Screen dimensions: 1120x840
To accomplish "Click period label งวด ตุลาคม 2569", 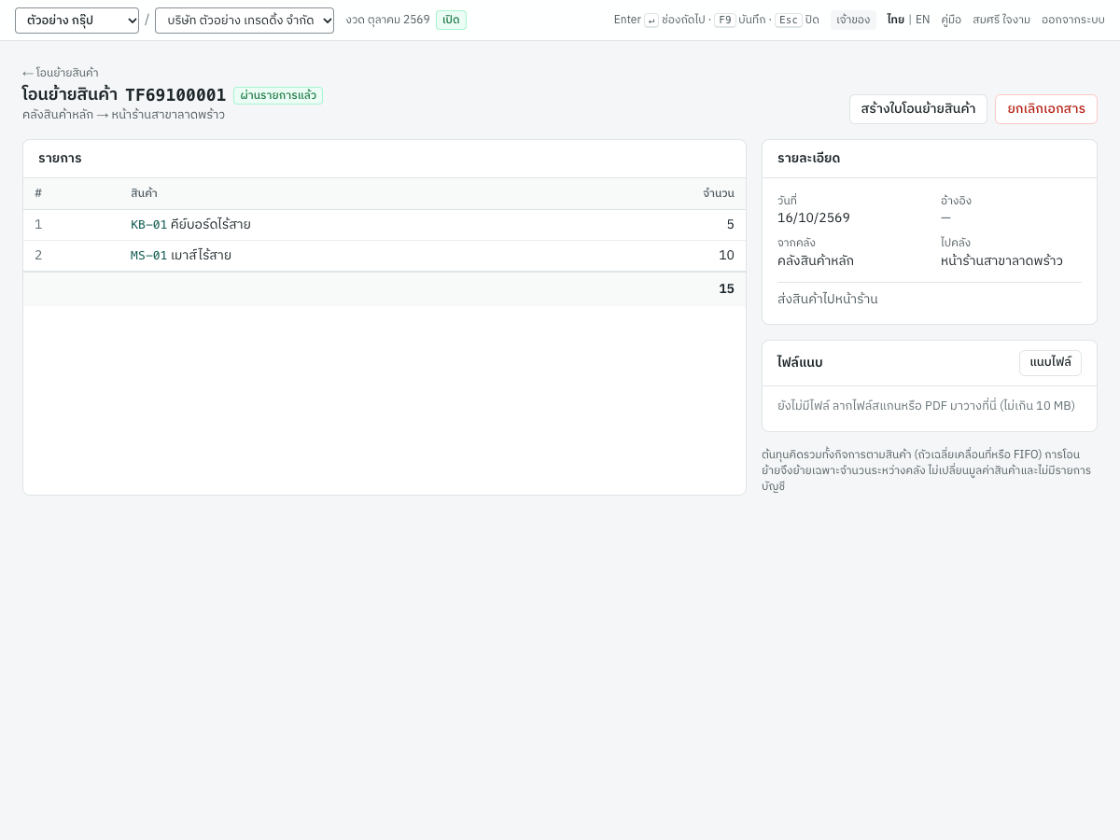I will [x=387, y=20].
